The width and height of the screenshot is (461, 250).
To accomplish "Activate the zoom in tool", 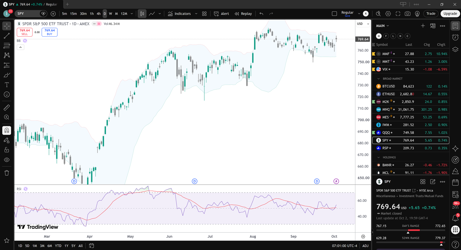I will [7, 117].
